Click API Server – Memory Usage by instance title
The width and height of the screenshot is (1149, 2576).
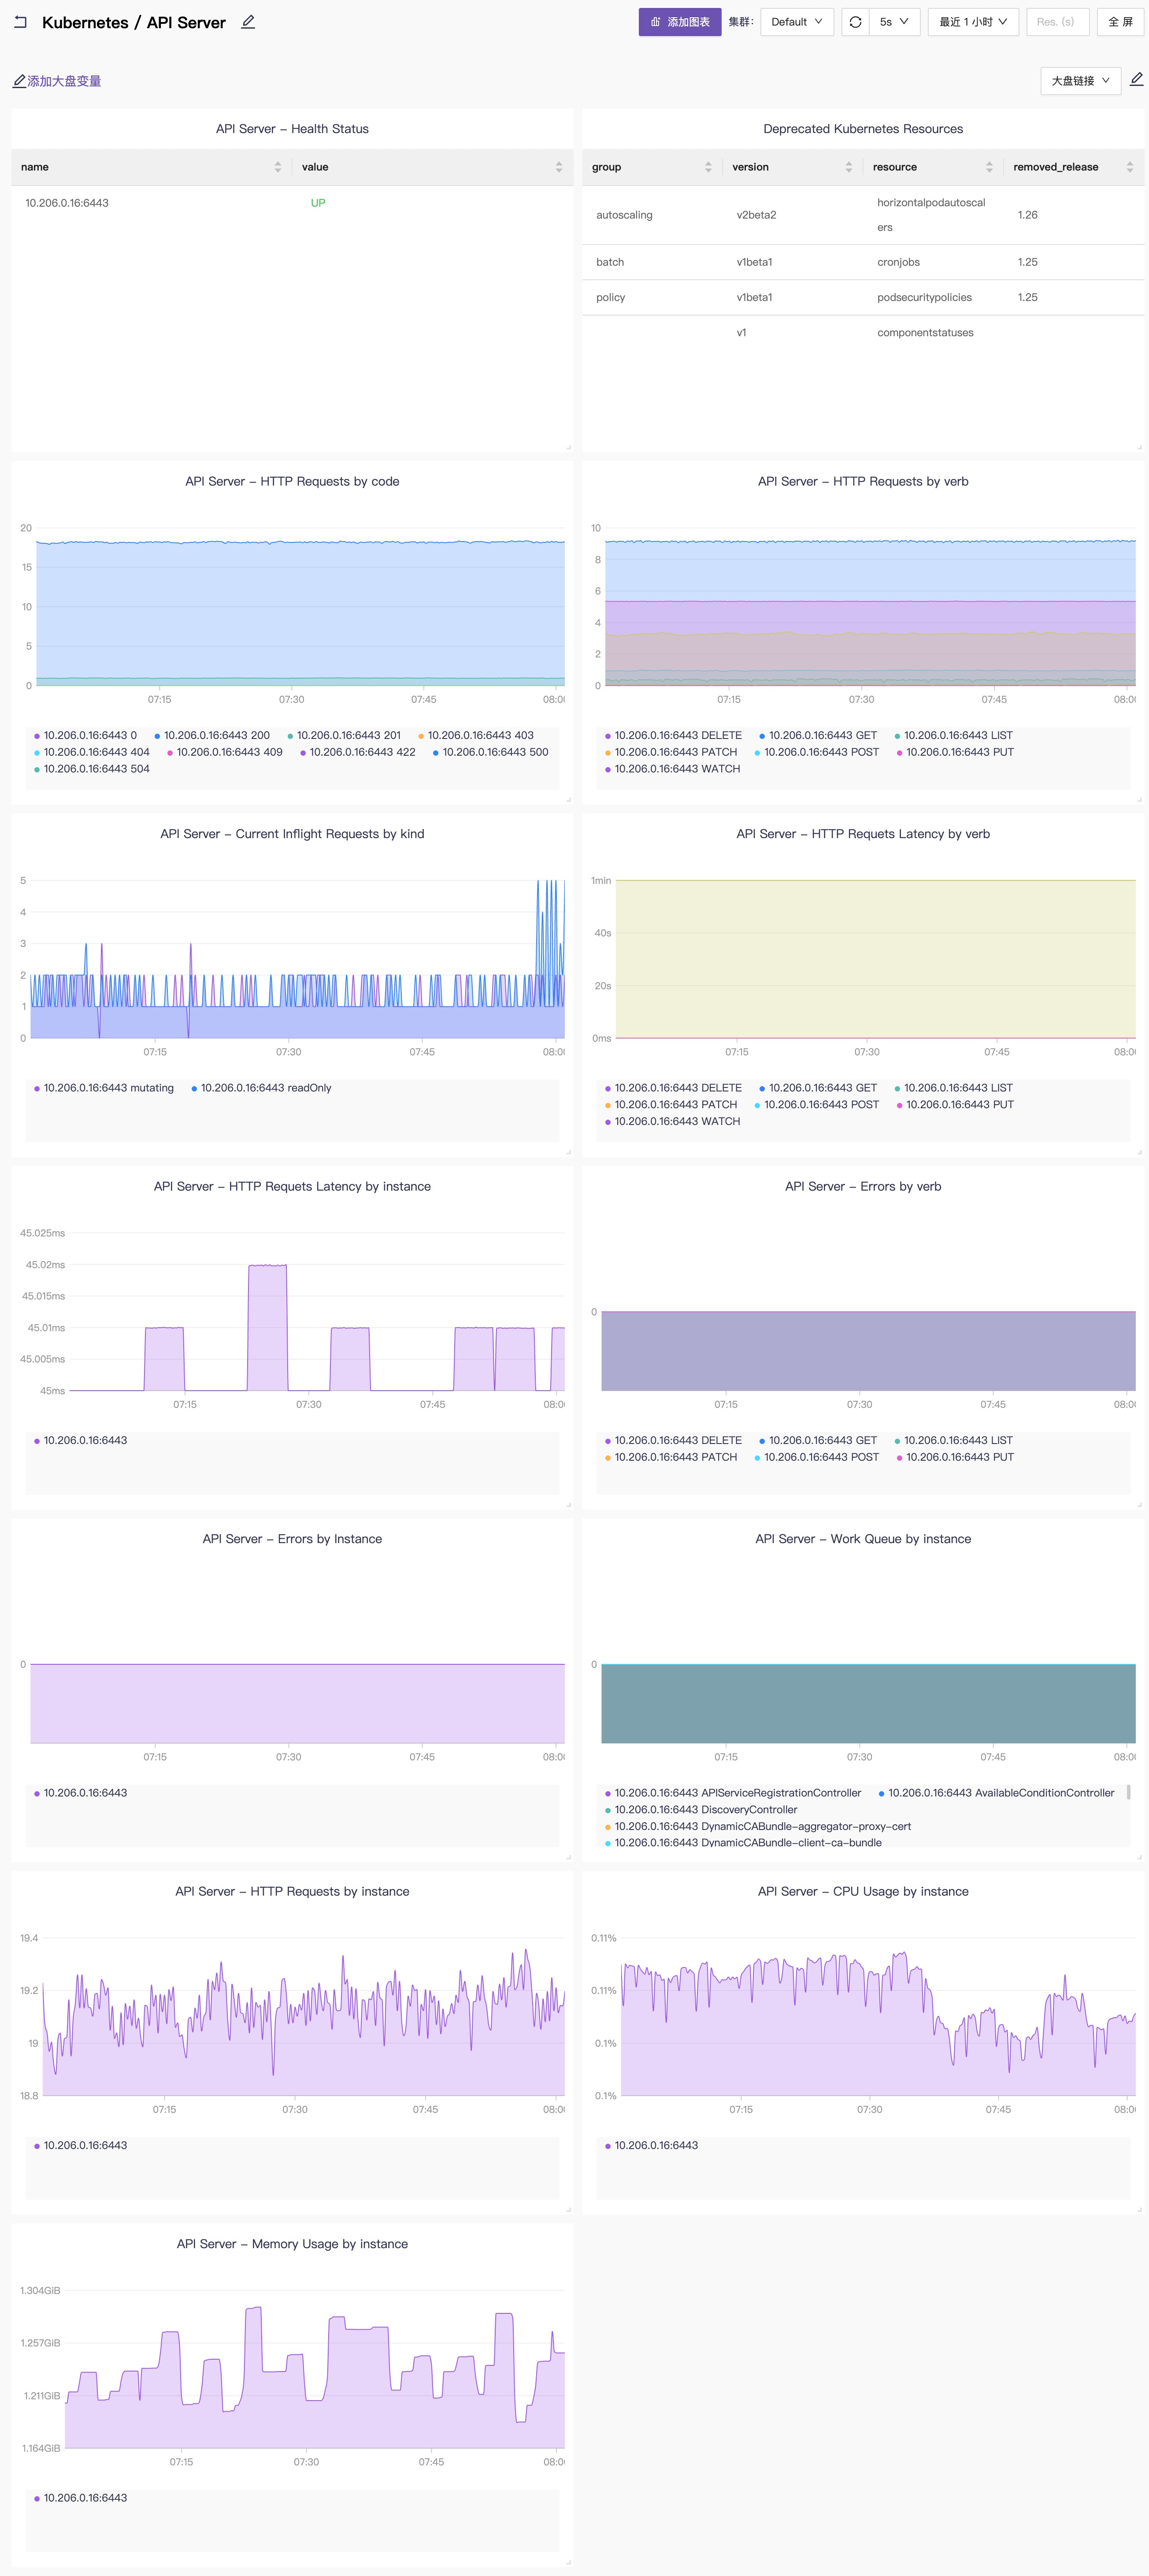pos(292,2244)
